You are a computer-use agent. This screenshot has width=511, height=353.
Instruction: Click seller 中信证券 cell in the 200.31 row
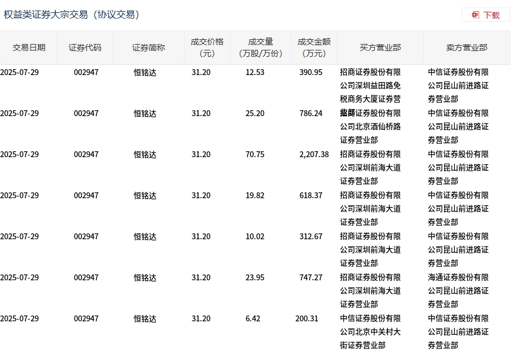[x=458, y=332]
